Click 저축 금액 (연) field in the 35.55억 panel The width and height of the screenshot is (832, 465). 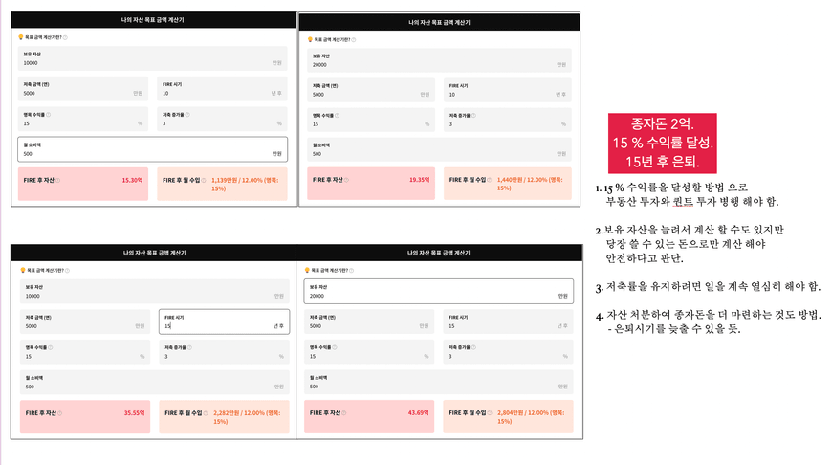[85, 321]
